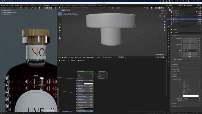
Task: Expand the Collections panel
Action: 175,64
